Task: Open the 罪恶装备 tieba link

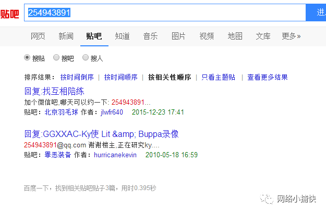Action: click(x=58, y=155)
